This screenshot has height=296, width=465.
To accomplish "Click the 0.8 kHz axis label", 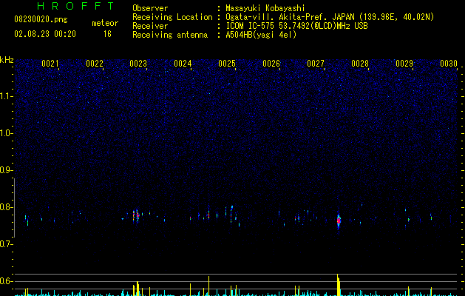I will point(6,207).
